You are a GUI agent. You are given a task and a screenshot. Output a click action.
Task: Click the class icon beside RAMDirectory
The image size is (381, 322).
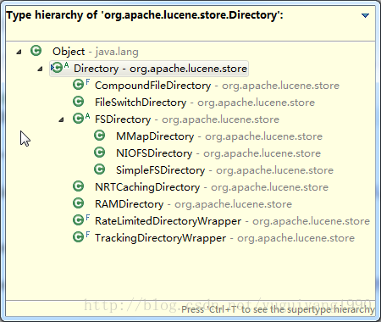pyautogui.click(x=78, y=203)
